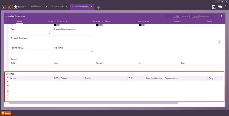Open the Tarefas tab
This screenshot has height=116, width=229.
(x=209, y=21)
